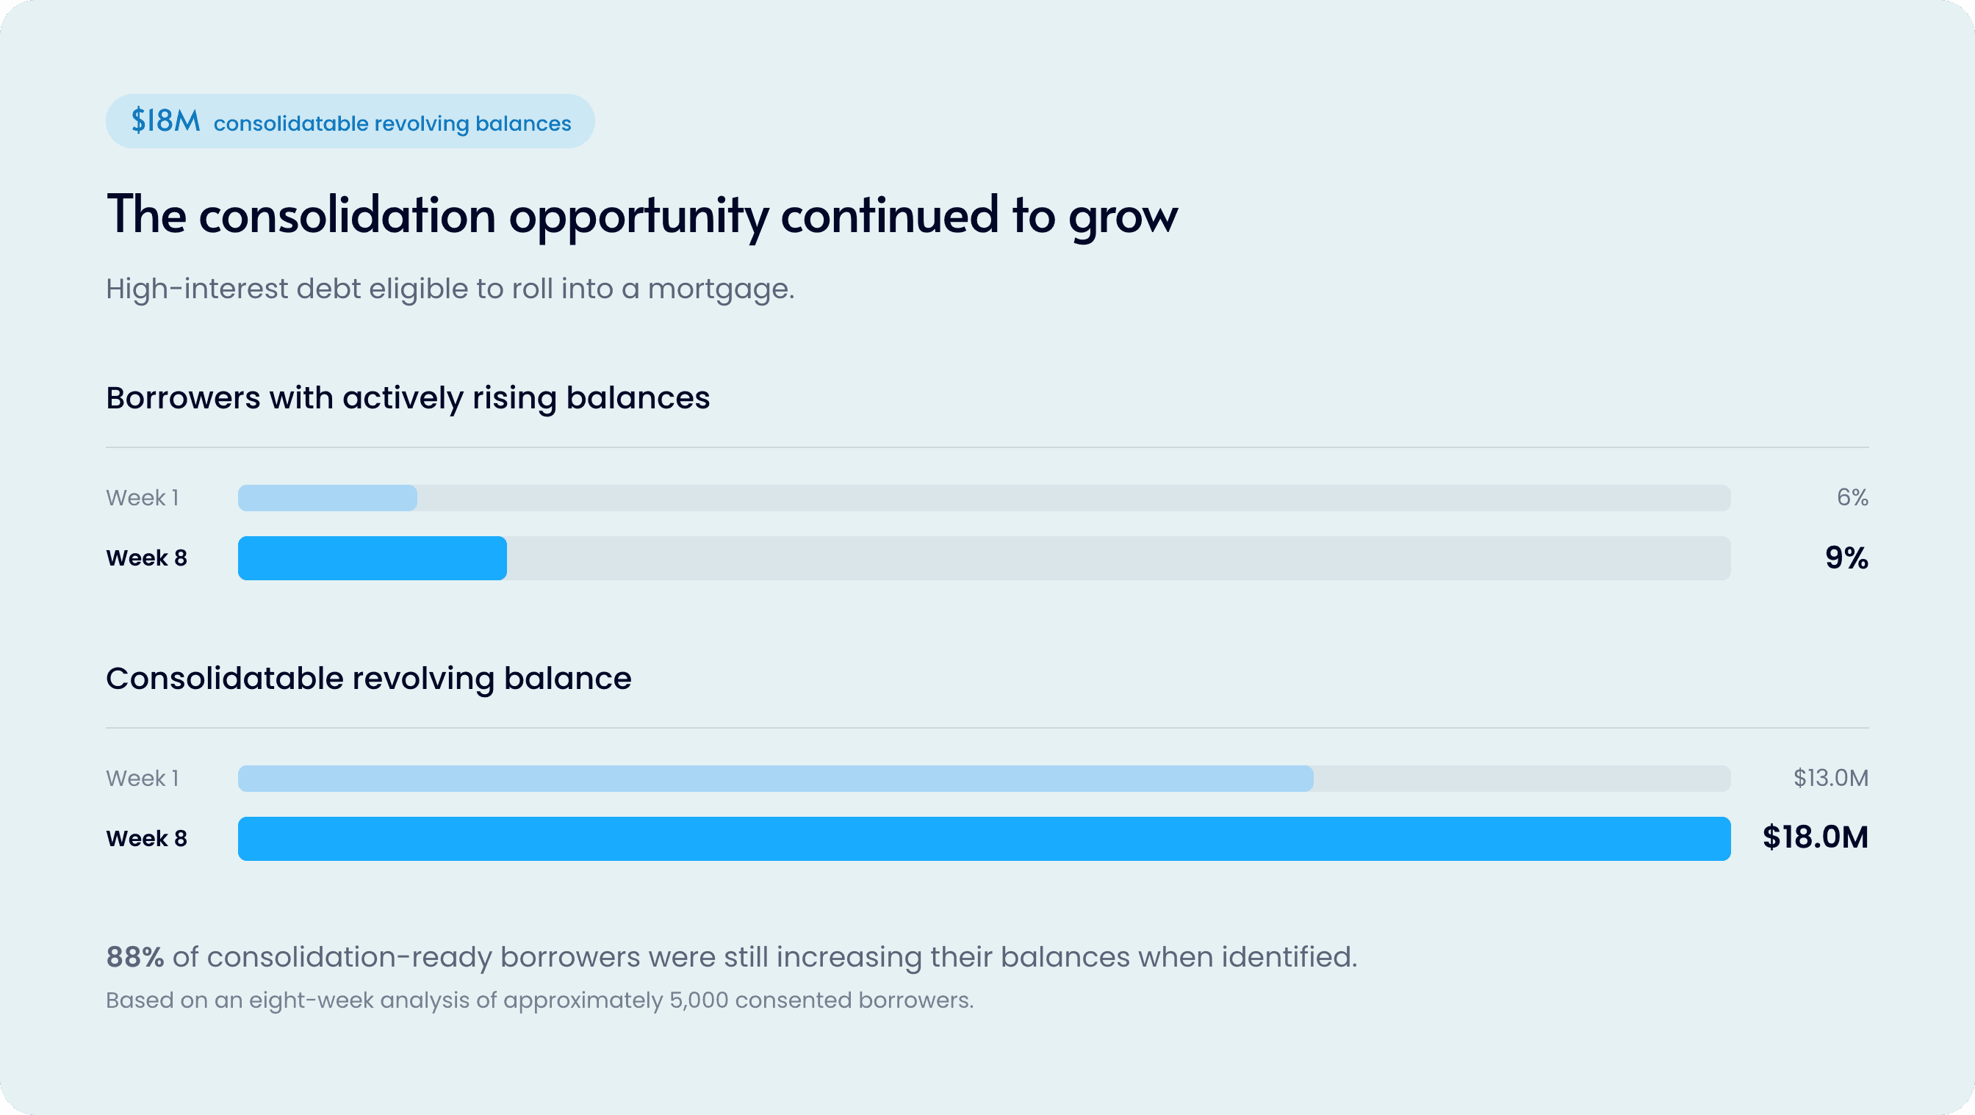The image size is (1975, 1115).
Task: Click the Week 1 label in revolving balance section
Action: pos(143,779)
